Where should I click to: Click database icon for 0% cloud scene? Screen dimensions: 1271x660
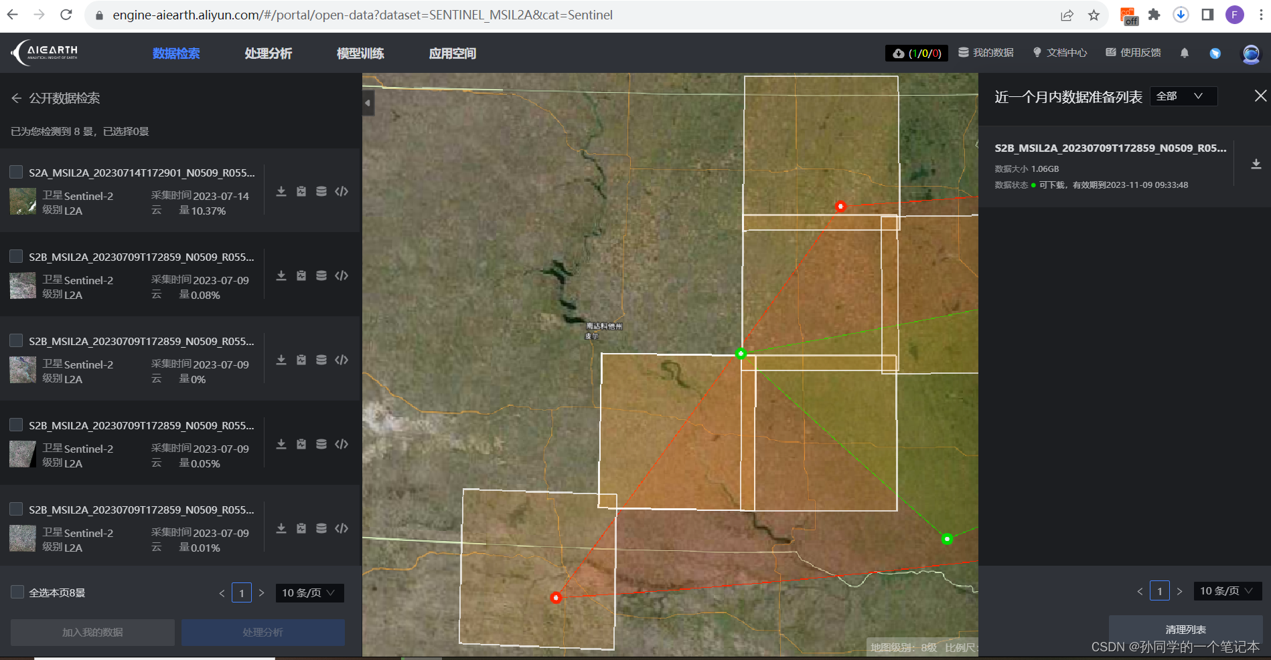click(321, 360)
